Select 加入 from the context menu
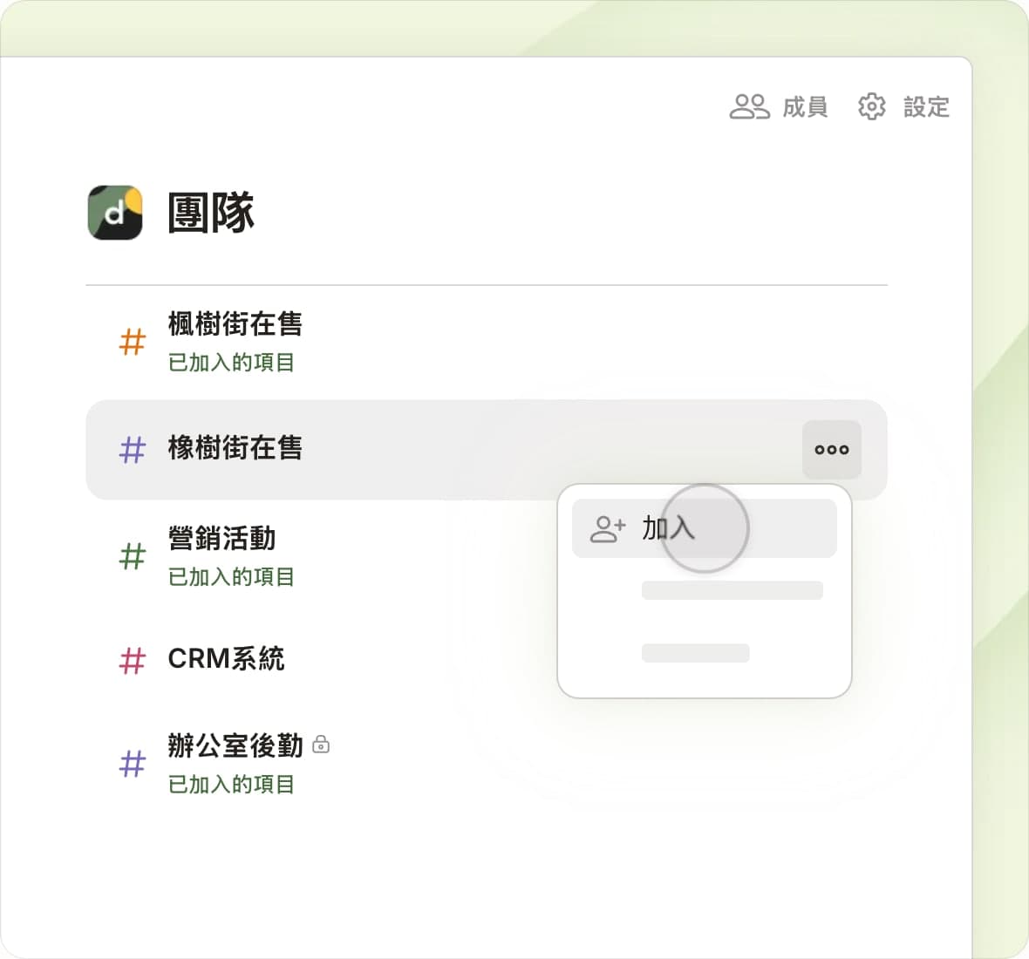Screen dimensions: 1029x959 [x=669, y=528]
